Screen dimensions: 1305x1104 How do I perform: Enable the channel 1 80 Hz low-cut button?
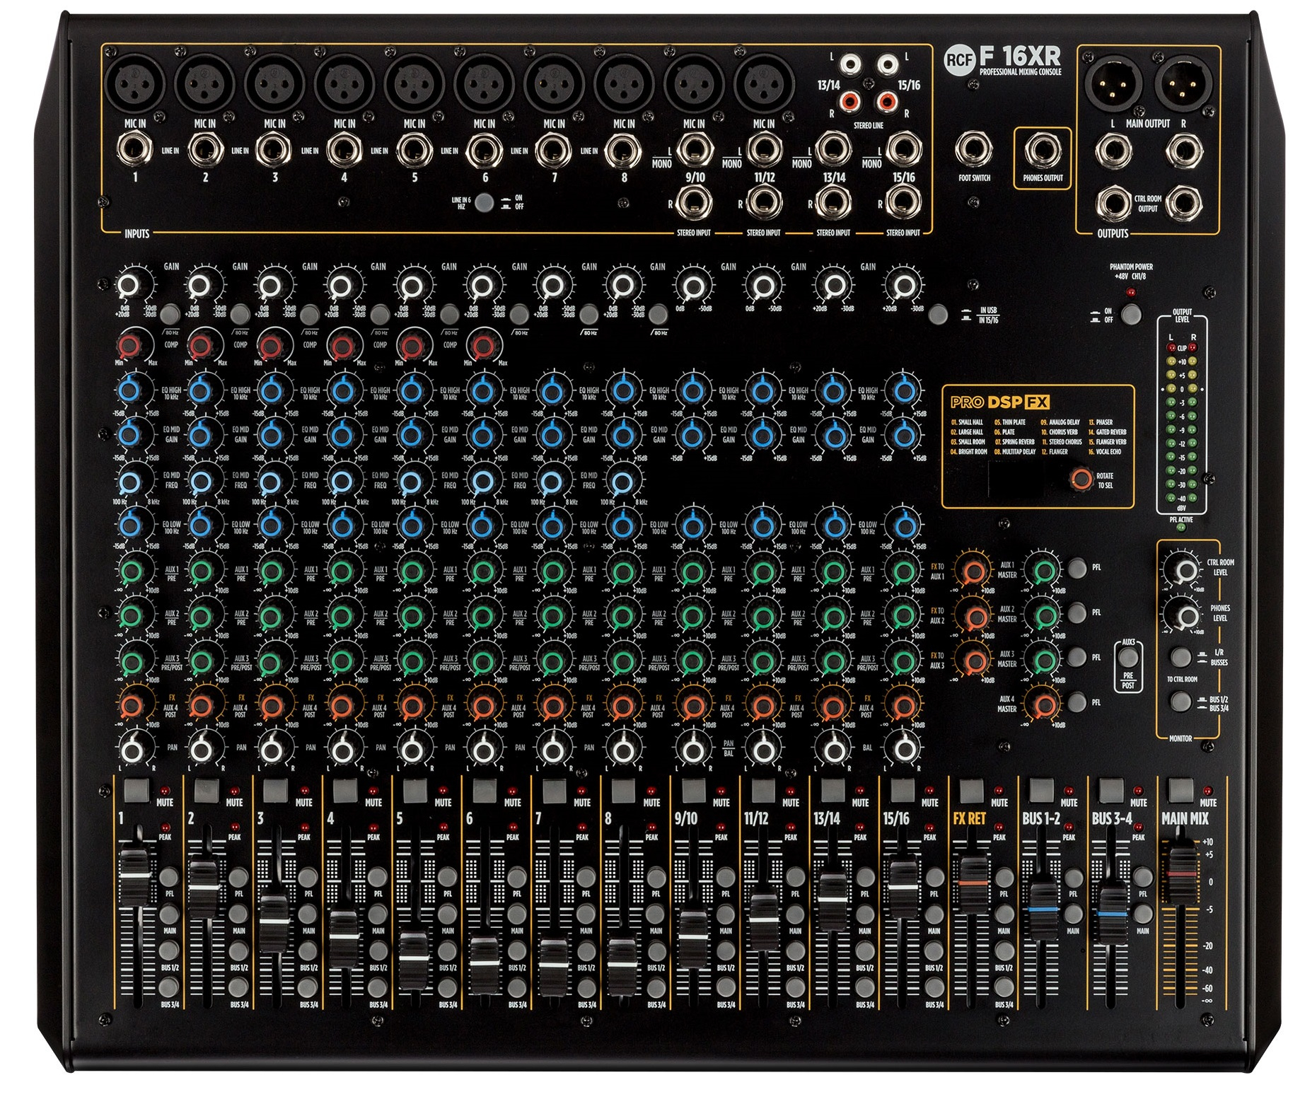tap(170, 314)
